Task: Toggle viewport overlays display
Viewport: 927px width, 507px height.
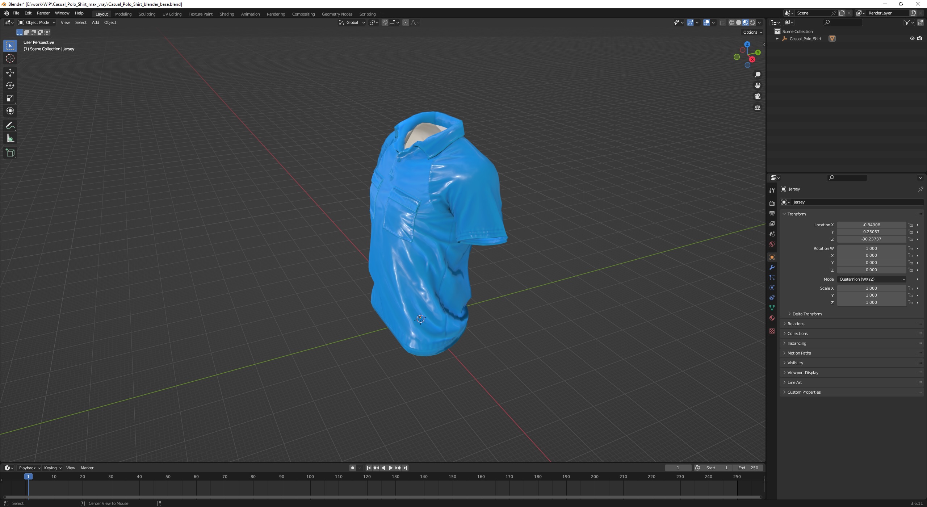Action: click(706, 22)
